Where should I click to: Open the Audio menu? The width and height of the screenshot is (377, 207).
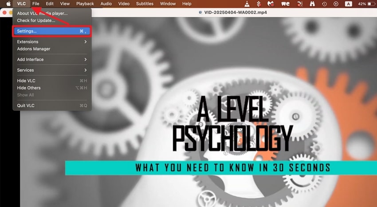pos(106,4)
